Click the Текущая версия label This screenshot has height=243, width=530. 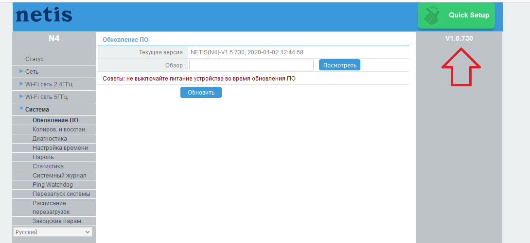(x=162, y=52)
